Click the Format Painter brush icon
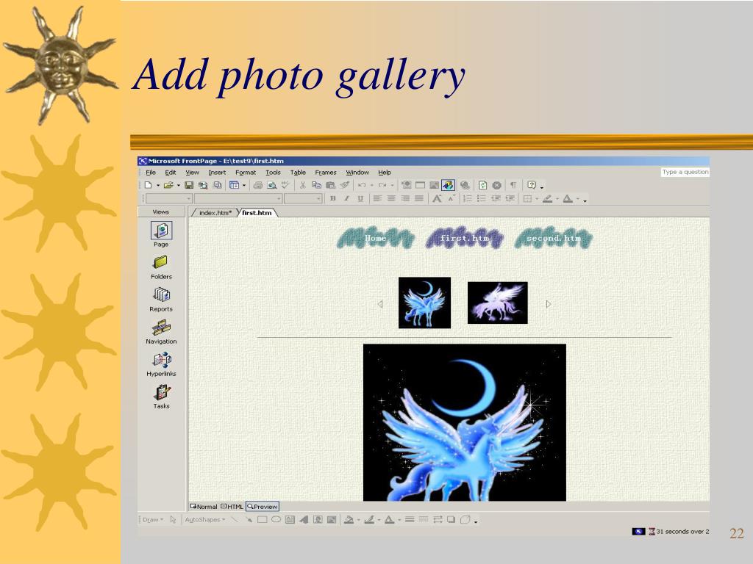The image size is (753, 564). tap(344, 185)
